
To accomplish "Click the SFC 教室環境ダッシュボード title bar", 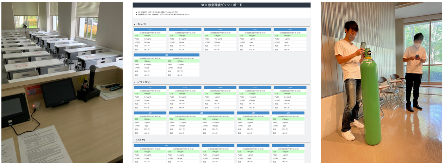I will coord(221,5).
